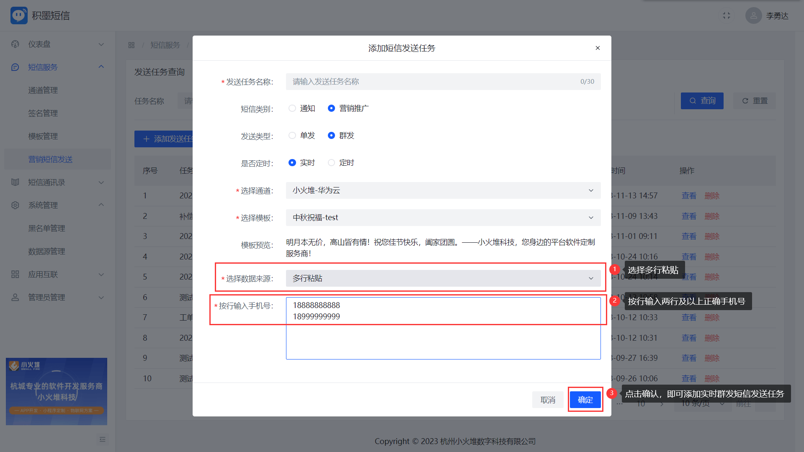Click the 应用互联 grid icon
Screen dimensions: 804x452
pos(15,275)
